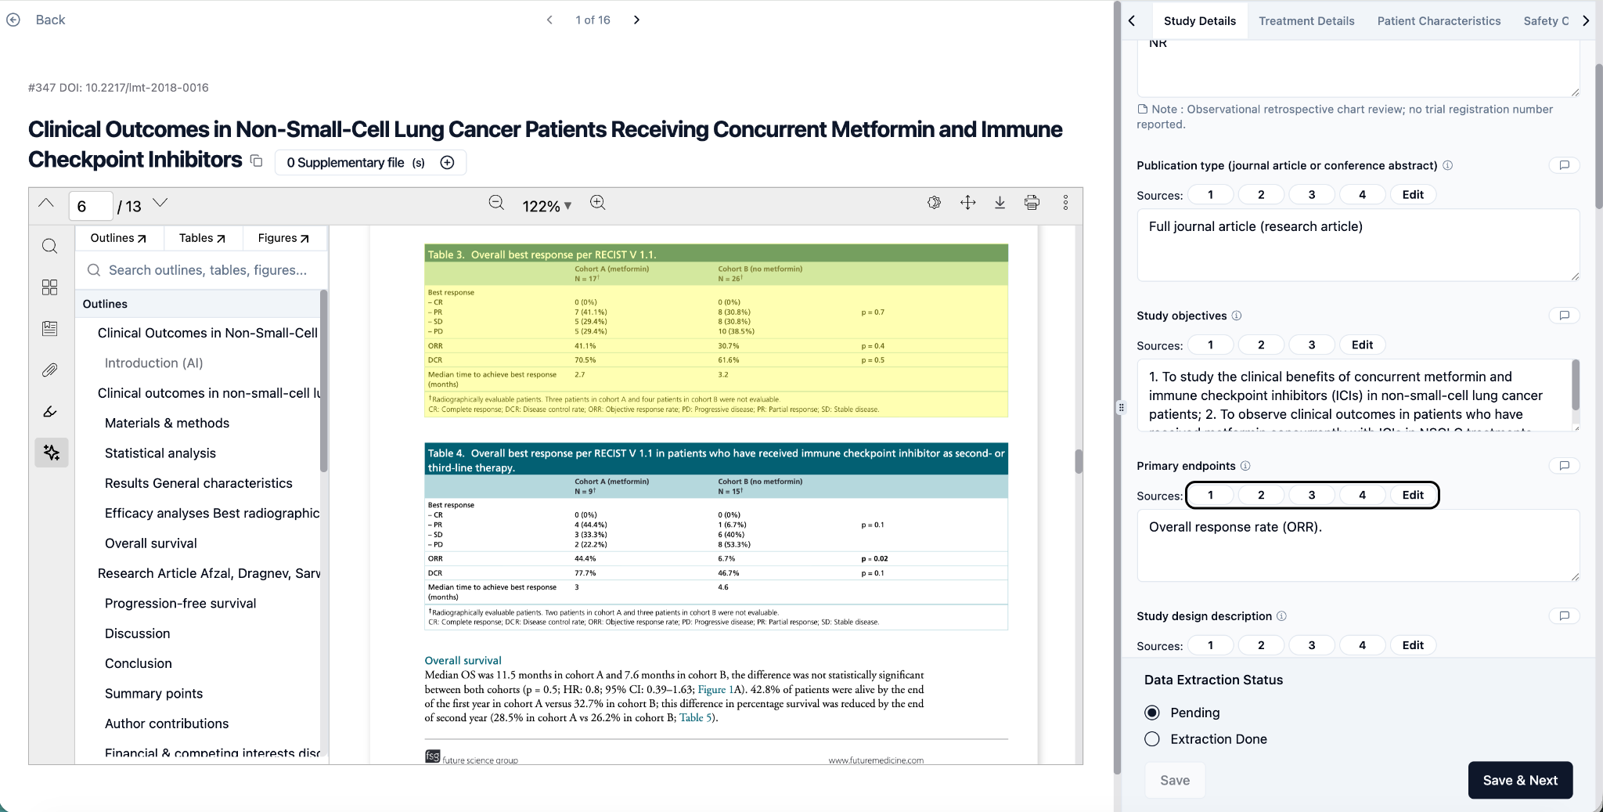The image size is (1603, 812).
Task: Click the PDF search magnifier icon
Action: click(x=49, y=247)
